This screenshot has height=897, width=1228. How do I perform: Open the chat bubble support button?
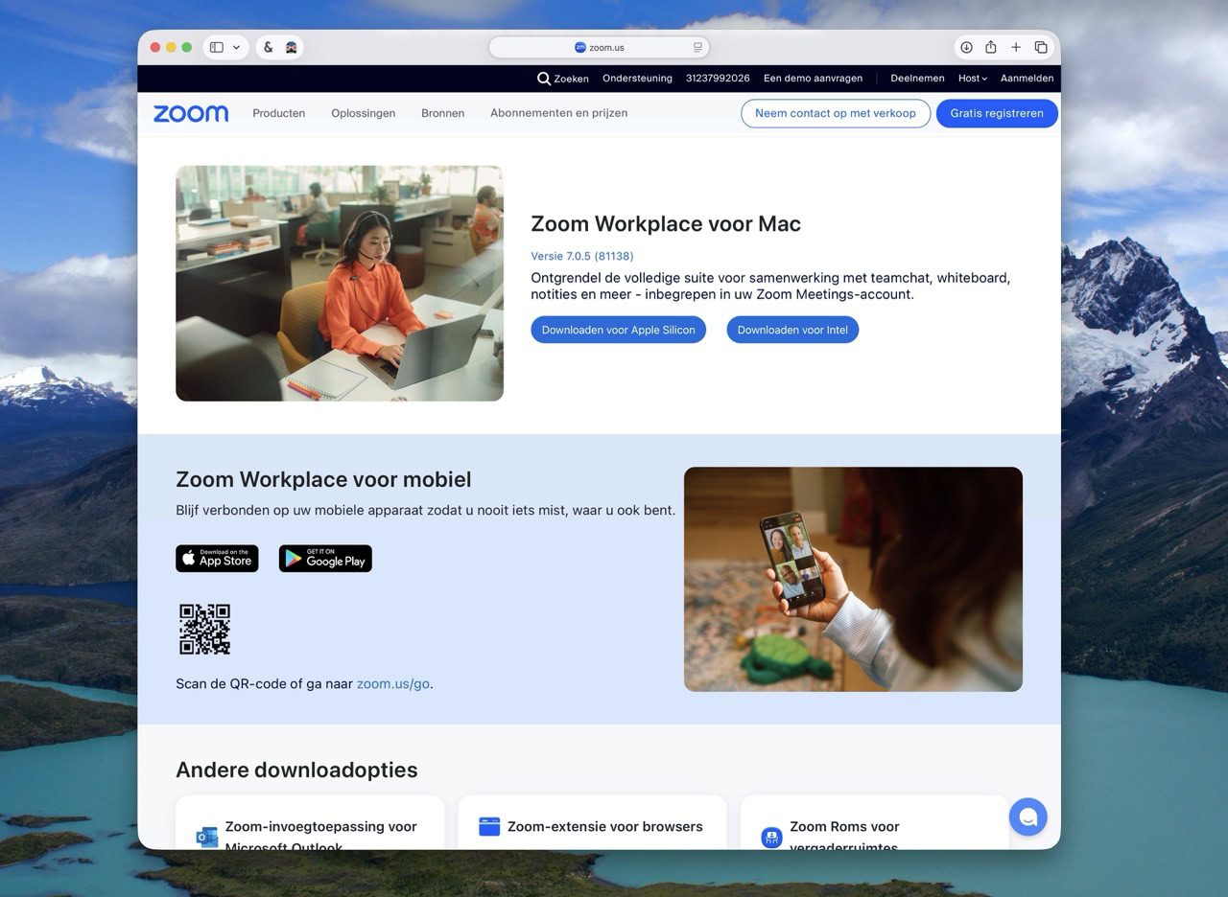click(x=1027, y=816)
